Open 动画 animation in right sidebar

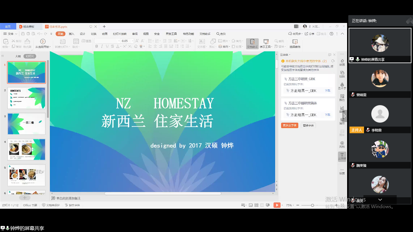pos(342,63)
